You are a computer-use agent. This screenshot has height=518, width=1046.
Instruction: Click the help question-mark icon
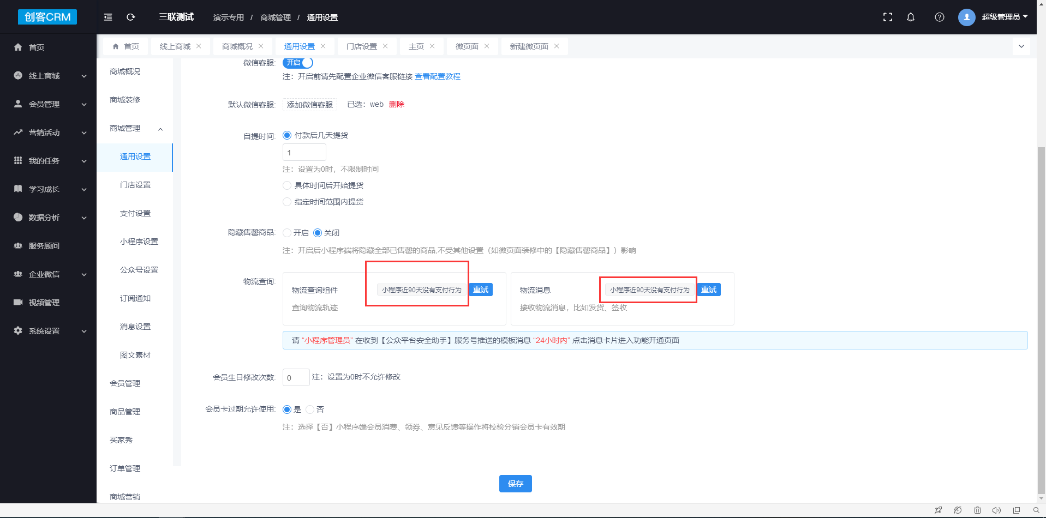point(940,17)
